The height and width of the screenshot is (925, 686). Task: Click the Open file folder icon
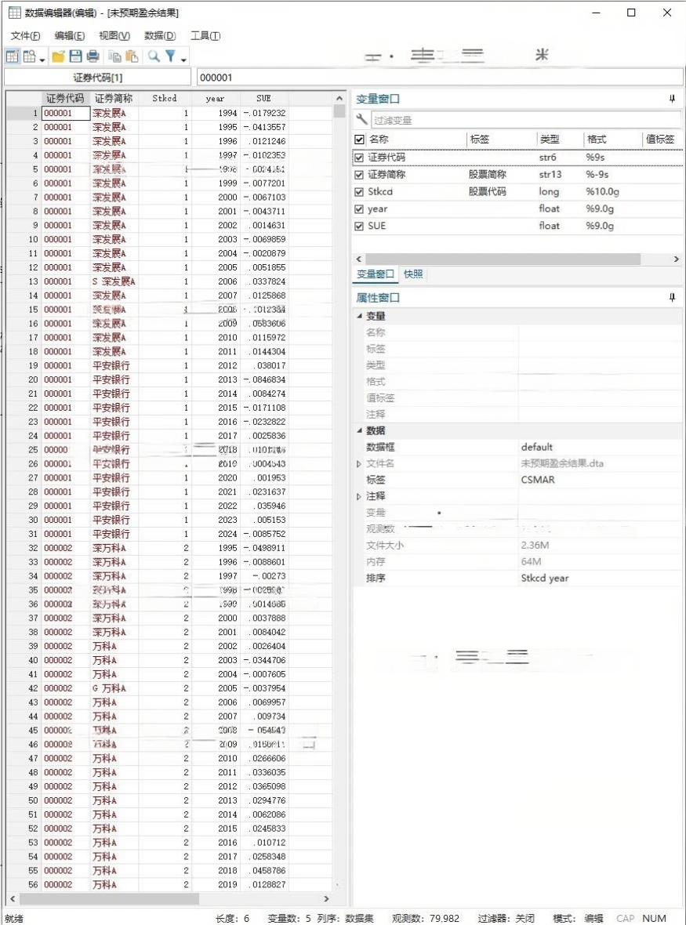pyautogui.click(x=58, y=56)
